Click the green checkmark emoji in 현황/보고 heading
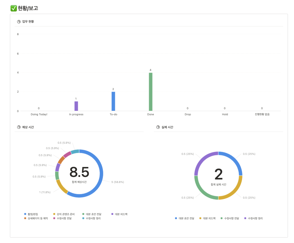This screenshot has width=294, height=243. click(x=13, y=8)
